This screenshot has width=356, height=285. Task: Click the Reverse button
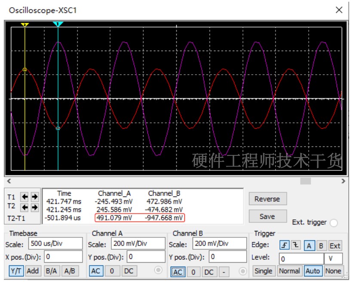click(x=268, y=199)
